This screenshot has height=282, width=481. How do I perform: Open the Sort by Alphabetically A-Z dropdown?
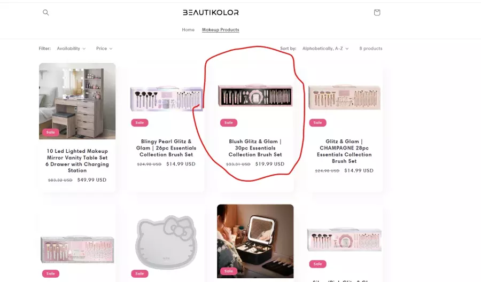pos(325,49)
